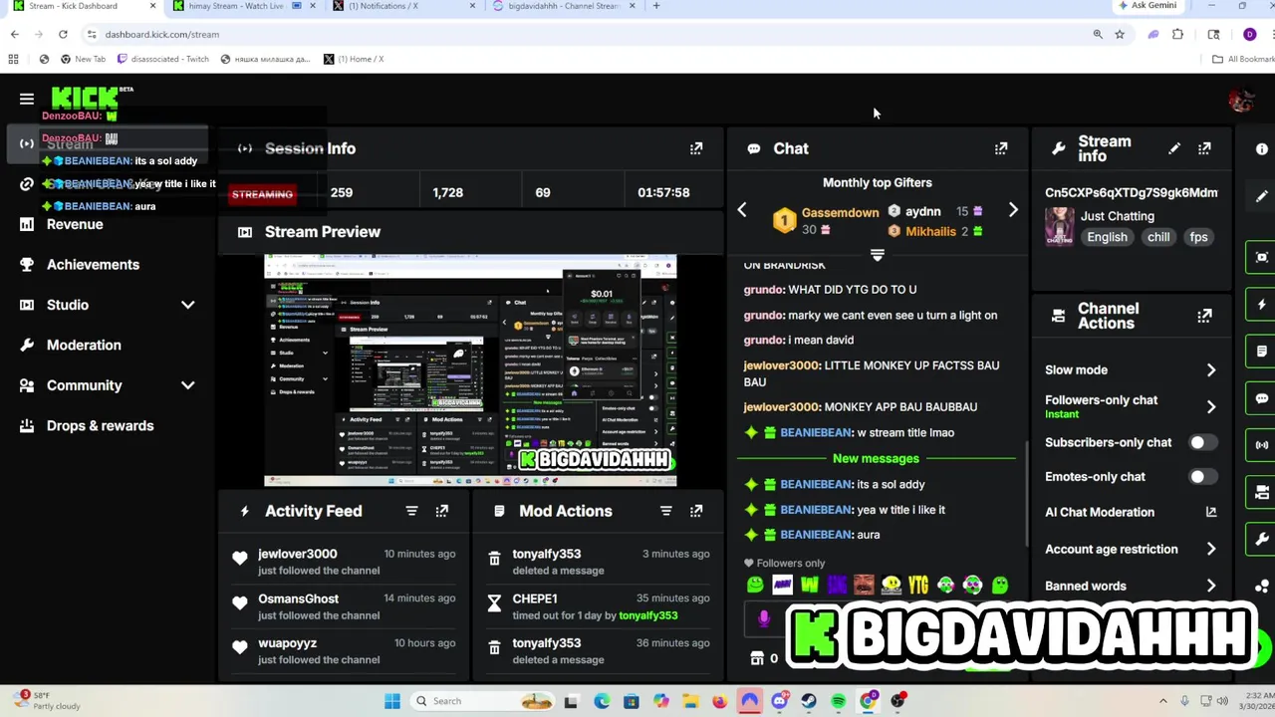Click the purple microphone icon in chat input
The image size is (1275, 717).
tap(764, 618)
